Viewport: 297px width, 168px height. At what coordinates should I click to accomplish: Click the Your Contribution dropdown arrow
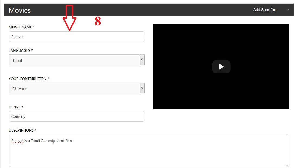[142, 88]
